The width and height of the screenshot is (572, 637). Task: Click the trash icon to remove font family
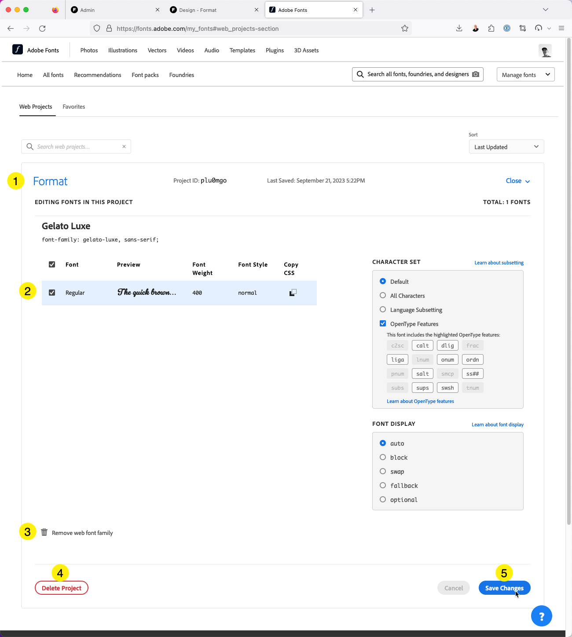[44, 532]
